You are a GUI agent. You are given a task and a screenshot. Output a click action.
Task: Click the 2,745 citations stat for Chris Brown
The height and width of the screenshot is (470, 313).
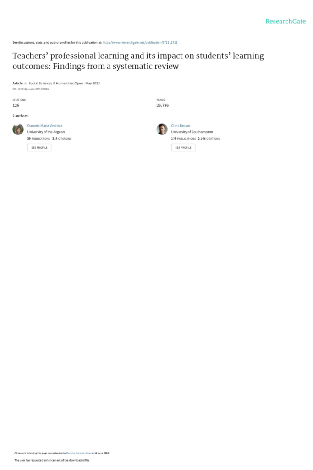[x=209, y=139]
